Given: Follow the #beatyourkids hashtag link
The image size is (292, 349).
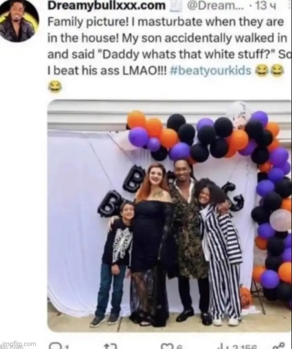Looking at the screenshot, I should [x=211, y=71].
